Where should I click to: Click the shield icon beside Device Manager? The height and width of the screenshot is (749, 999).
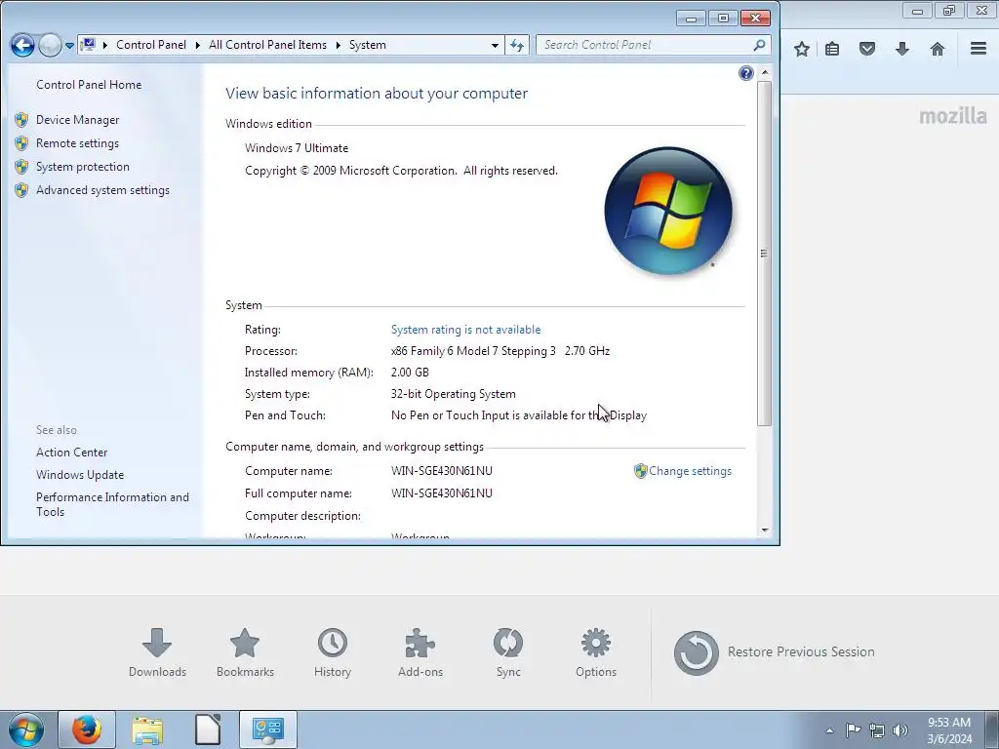point(21,120)
